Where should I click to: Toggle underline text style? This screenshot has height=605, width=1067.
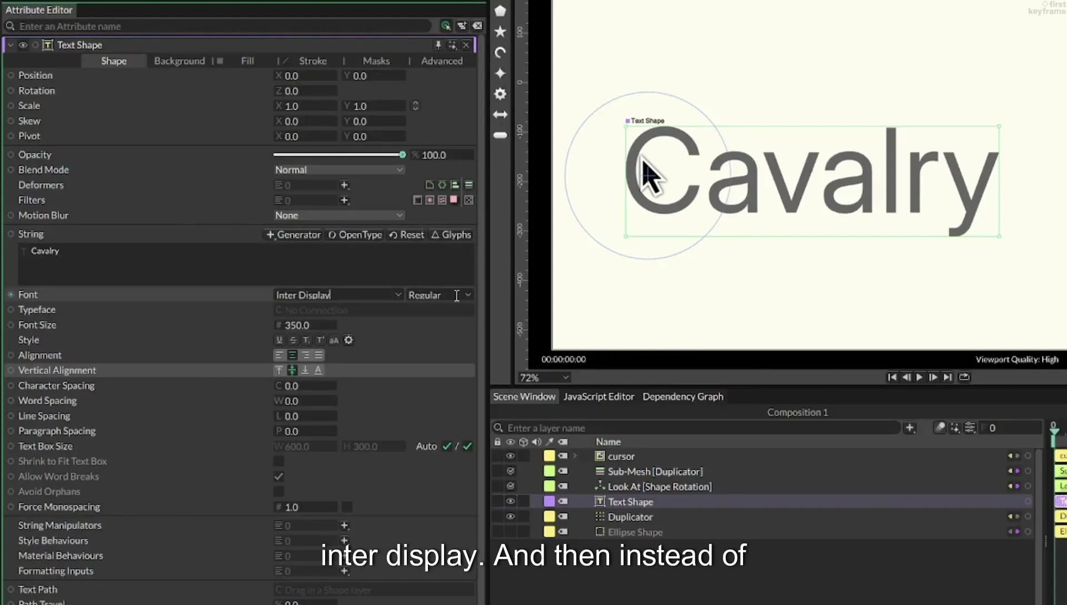[279, 340]
